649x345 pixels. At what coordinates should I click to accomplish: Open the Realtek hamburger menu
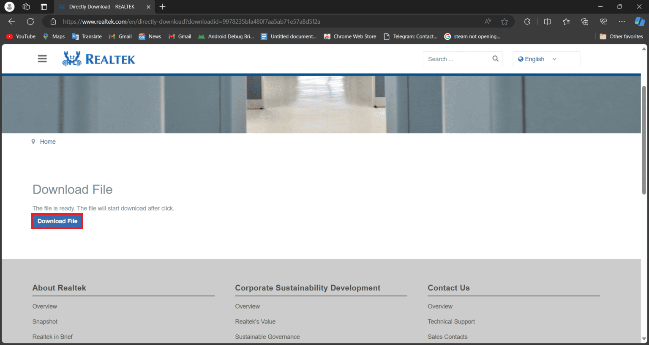pyautogui.click(x=42, y=58)
